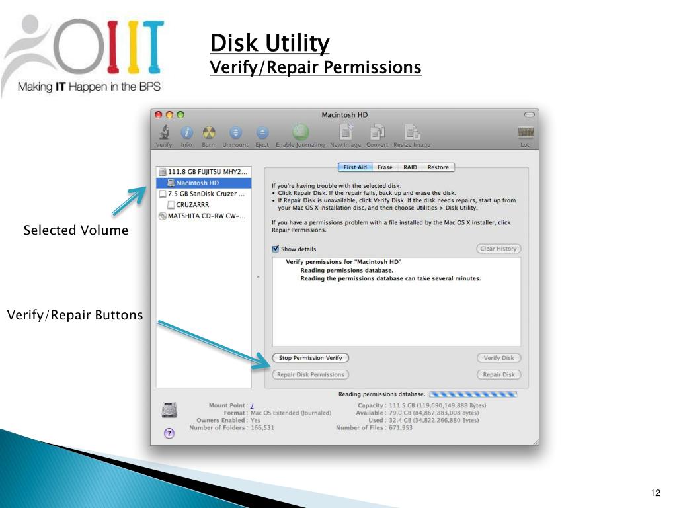Click the toolbar toggle pill in title bar
The width and height of the screenshot is (677, 508).
pyautogui.click(x=530, y=115)
